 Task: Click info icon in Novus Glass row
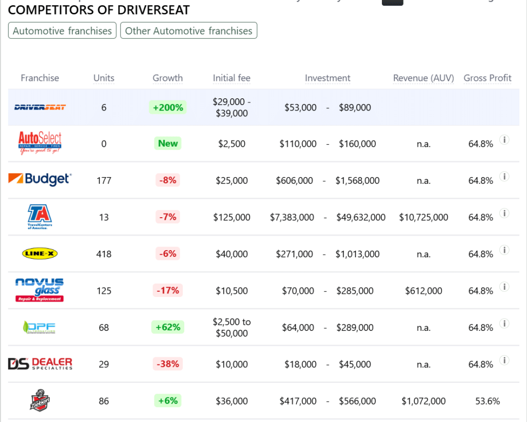coord(504,286)
